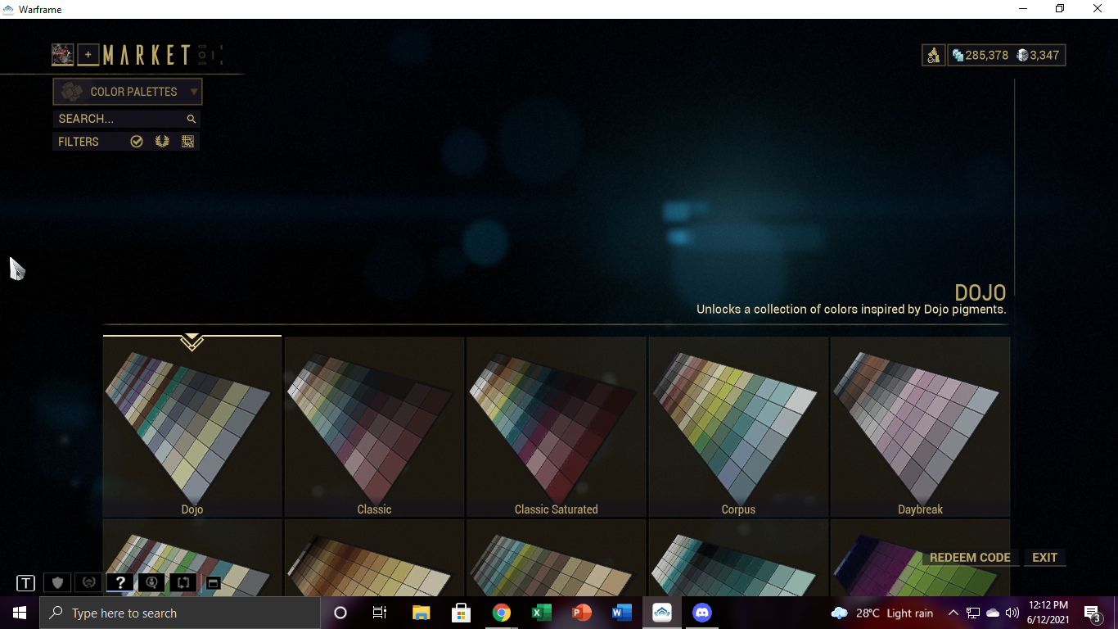
Task: Click the magnifying glass search icon
Action: point(192,119)
